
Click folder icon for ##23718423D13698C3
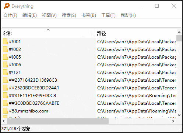(x=5, y=80)
